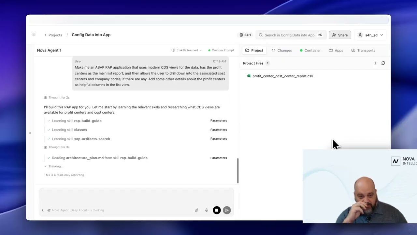Click the code icon on Changes tab

click(274, 50)
